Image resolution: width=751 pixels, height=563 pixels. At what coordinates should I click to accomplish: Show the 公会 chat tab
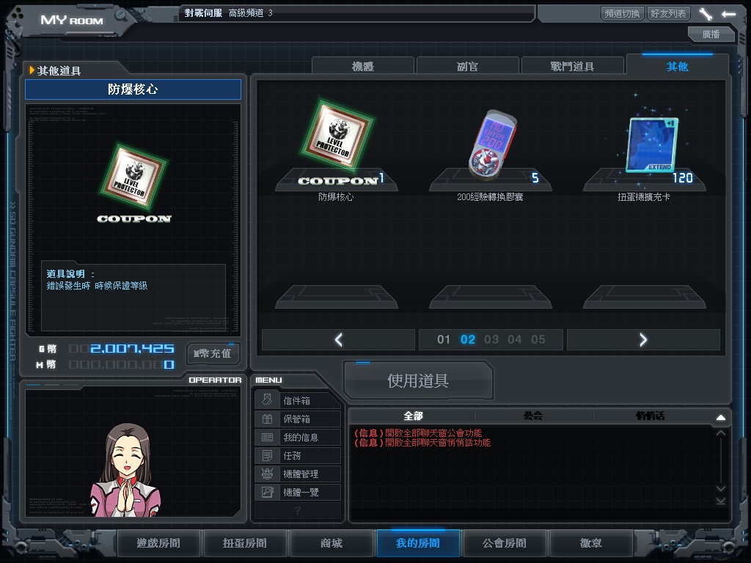(533, 416)
